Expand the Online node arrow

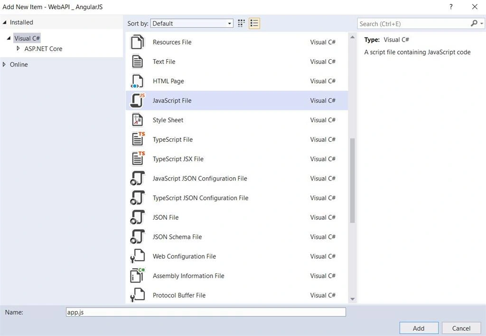(x=4, y=64)
